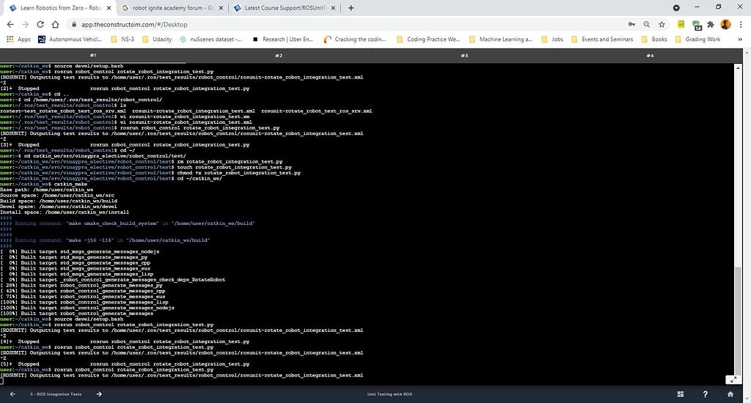
Task: Bookmark this page with the star icon
Action: 662,24
